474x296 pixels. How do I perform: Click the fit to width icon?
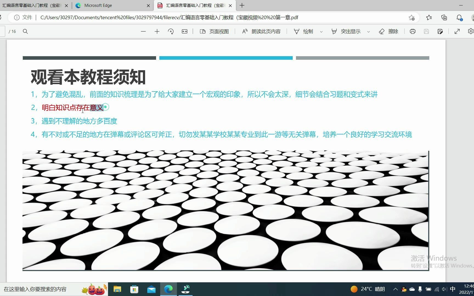185,32
